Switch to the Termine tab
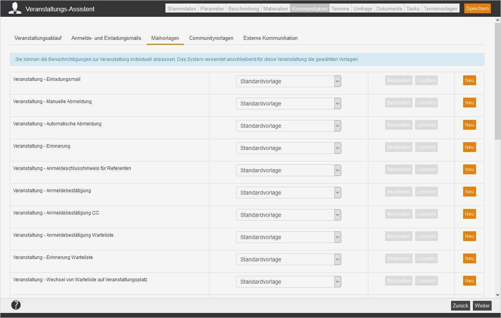The image size is (501, 318). coord(340,8)
